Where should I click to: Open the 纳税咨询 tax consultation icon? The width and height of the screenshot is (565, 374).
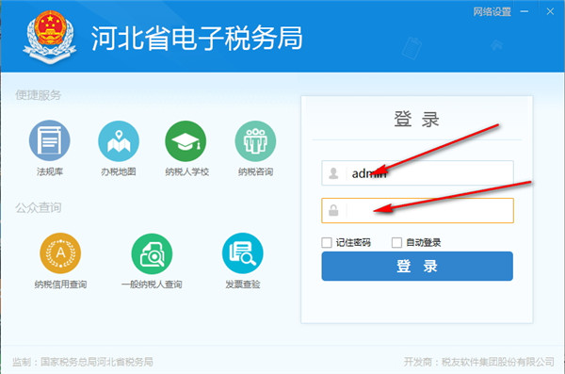point(255,140)
